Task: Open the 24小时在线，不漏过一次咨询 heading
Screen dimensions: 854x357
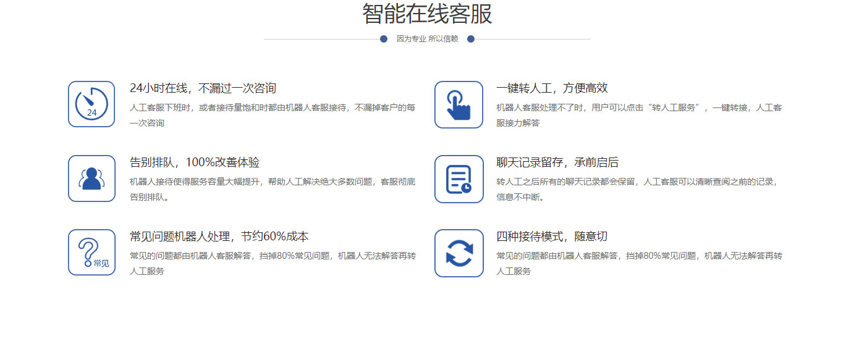Action: 203,88
